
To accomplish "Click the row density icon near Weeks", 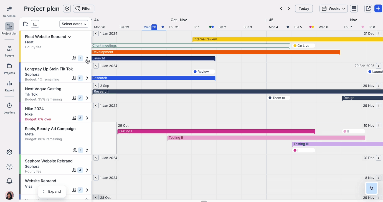I will click(x=354, y=9).
